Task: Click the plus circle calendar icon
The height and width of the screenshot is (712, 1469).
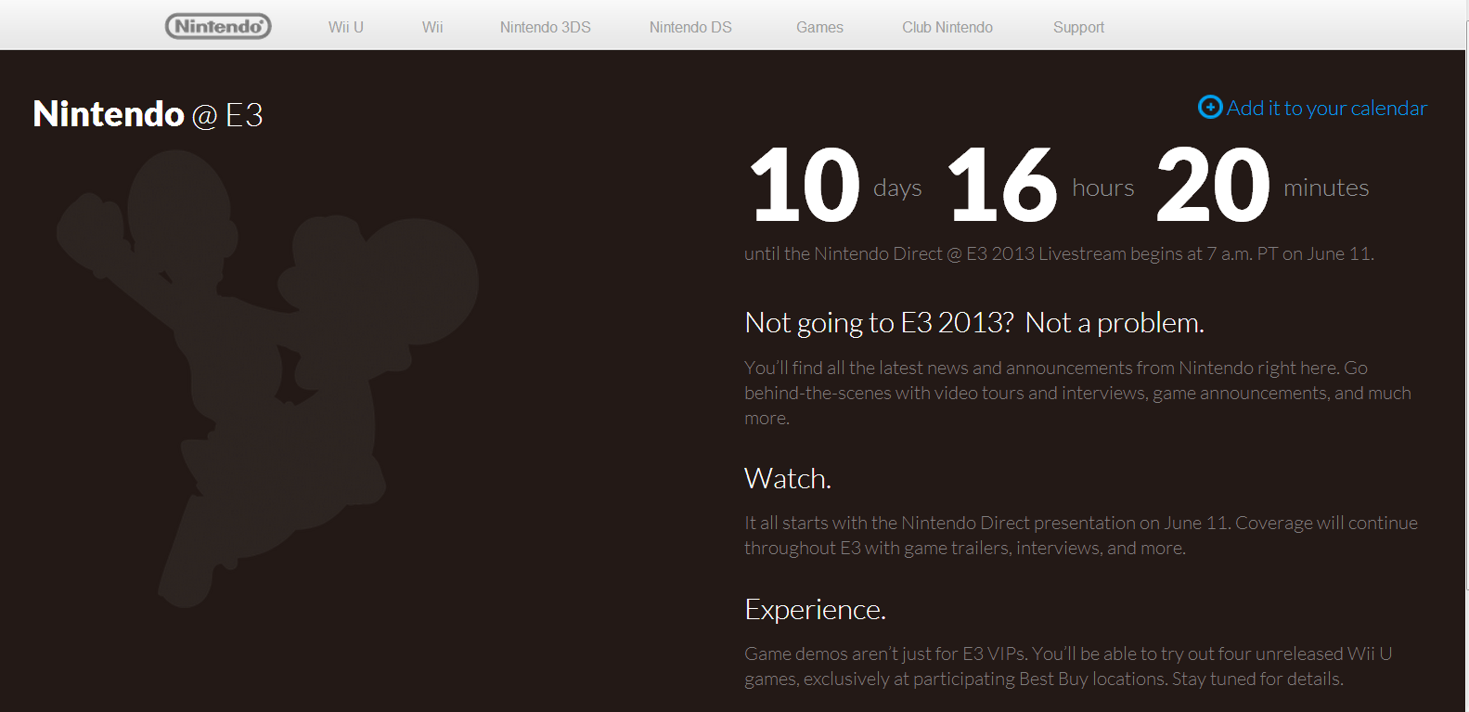Action: point(1210,108)
